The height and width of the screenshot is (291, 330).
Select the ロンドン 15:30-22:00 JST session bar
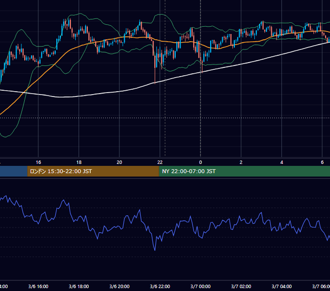93,171
